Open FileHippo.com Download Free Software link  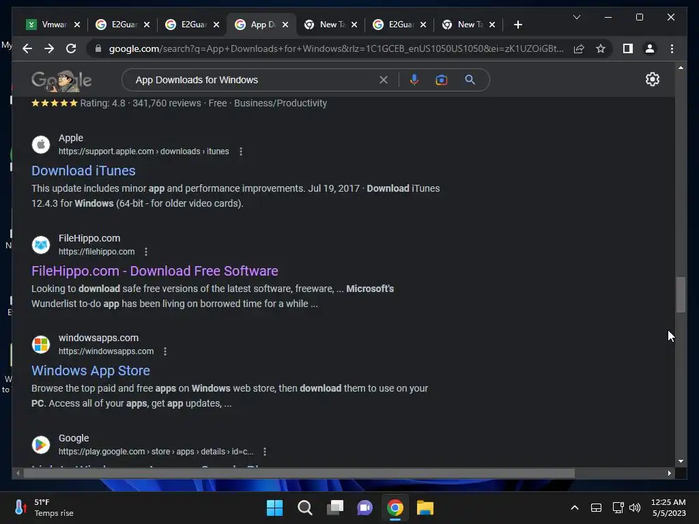click(x=155, y=271)
